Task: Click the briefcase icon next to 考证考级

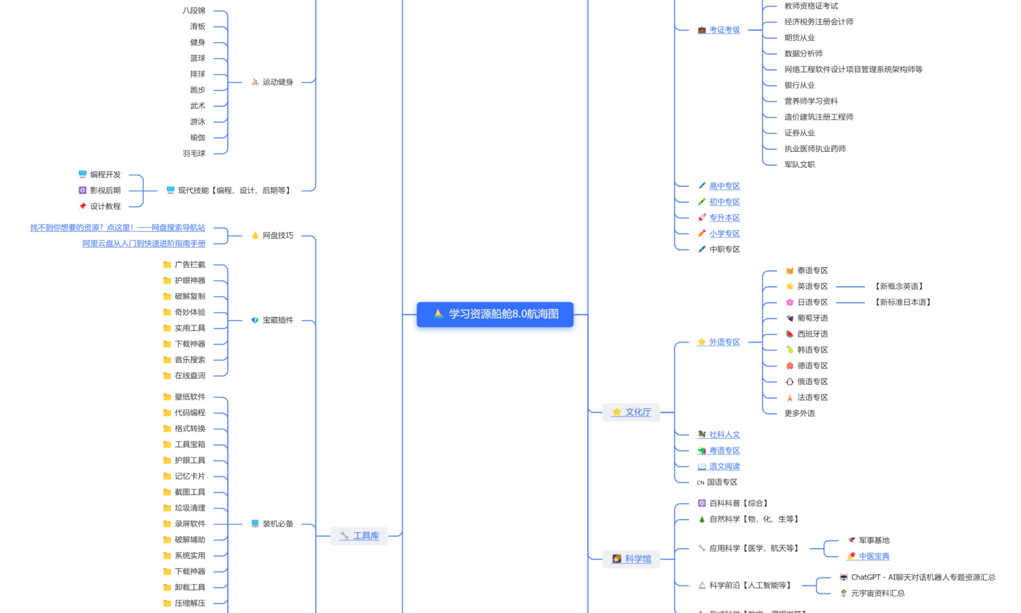Action: pyautogui.click(x=702, y=30)
